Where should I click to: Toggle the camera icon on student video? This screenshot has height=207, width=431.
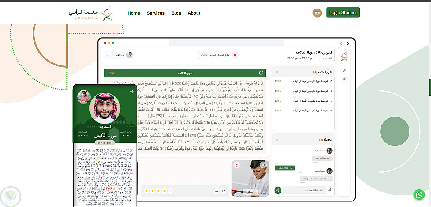click(263, 165)
